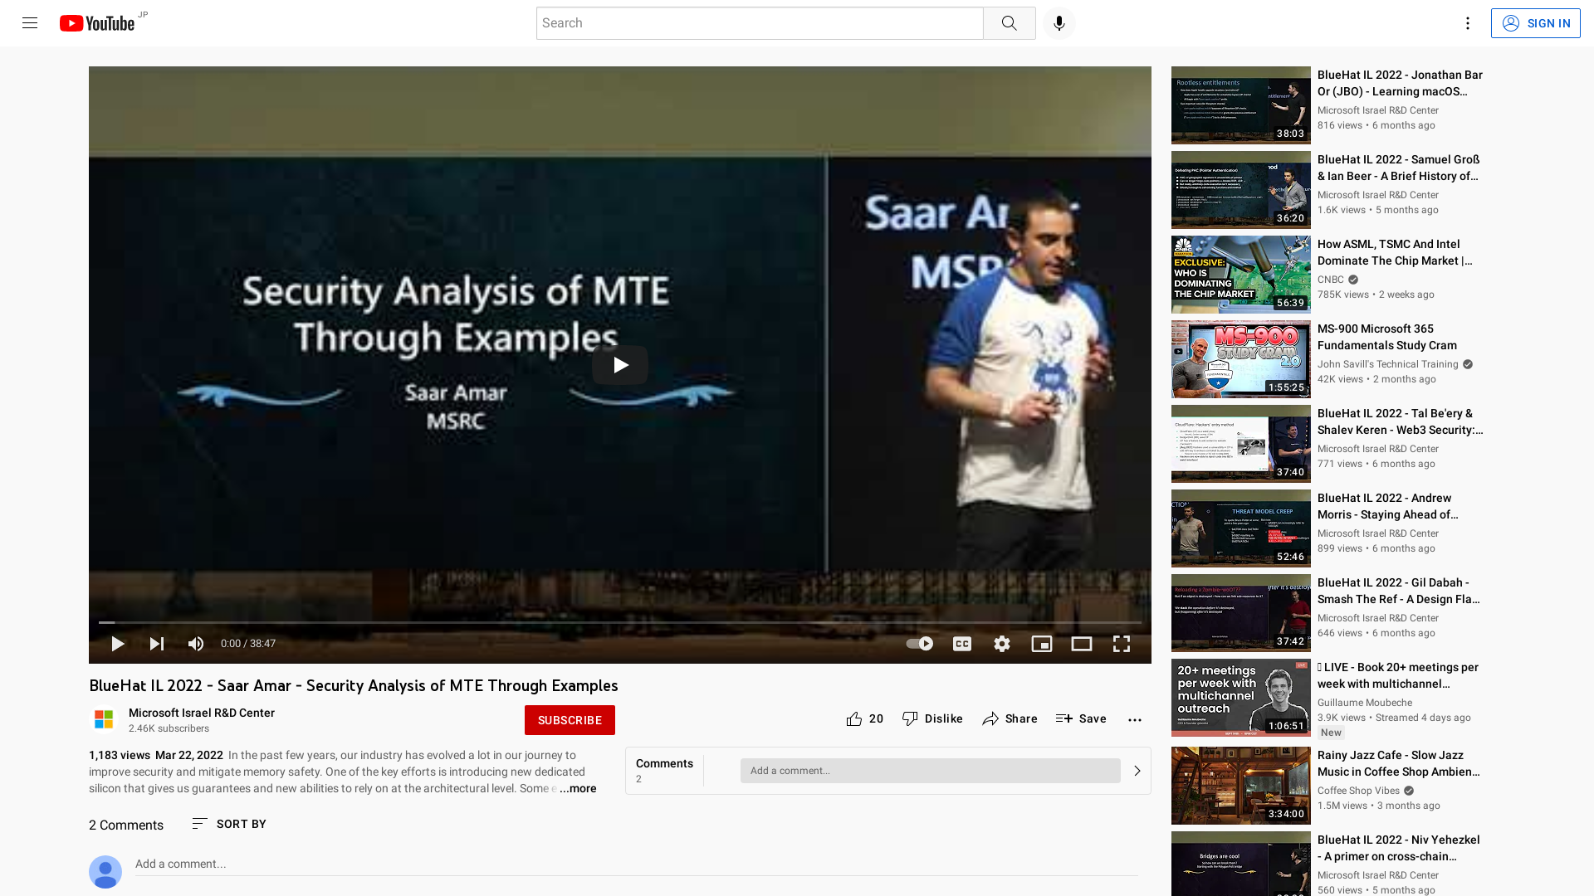
Task: Toggle closed captions CC button
Action: pyautogui.click(x=961, y=644)
